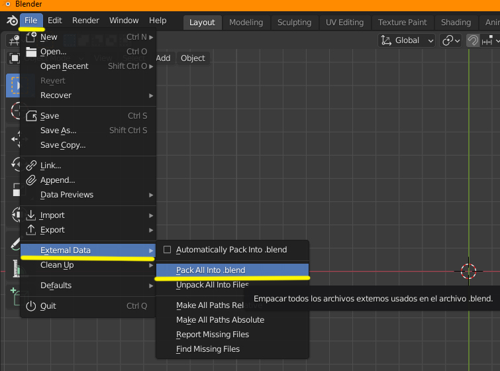
Task: Toggle the snapping magnet button
Action: pos(473,40)
